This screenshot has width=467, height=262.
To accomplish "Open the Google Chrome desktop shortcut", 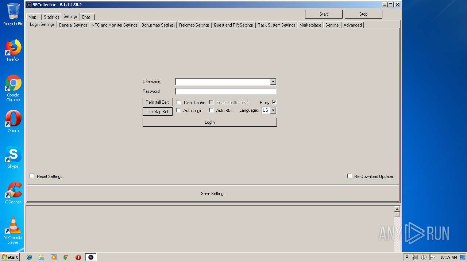I will [x=13, y=88].
